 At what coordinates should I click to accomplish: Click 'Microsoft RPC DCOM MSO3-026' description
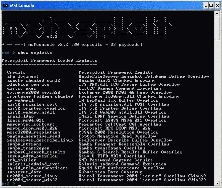tap(114, 128)
